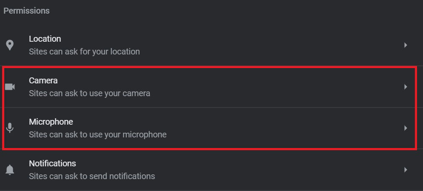Click "Sites can ask for your location" text
Image resolution: width=423 pixels, height=191 pixels.
84,51
